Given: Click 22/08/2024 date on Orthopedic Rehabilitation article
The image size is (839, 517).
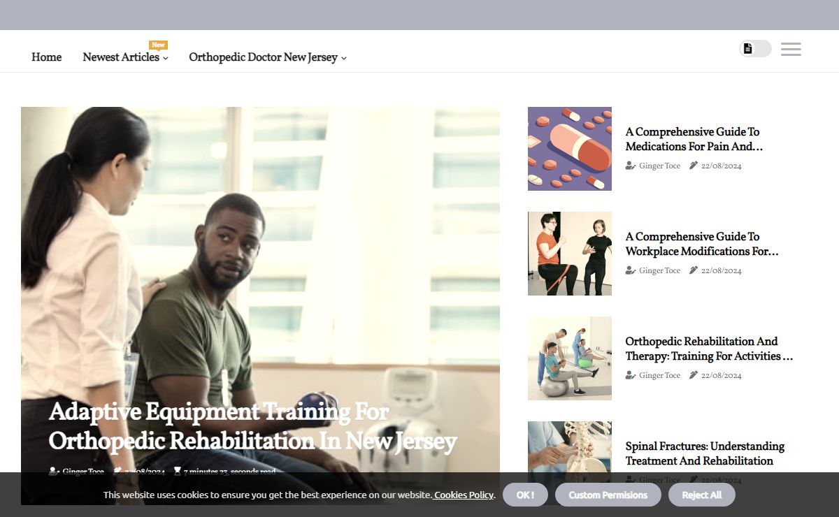Looking at the screenshot, I should 722,375.
